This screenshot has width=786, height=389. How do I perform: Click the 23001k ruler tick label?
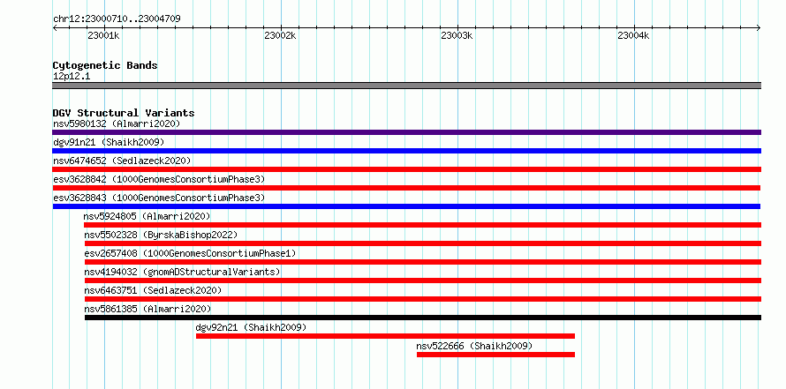tap(103, 35)
